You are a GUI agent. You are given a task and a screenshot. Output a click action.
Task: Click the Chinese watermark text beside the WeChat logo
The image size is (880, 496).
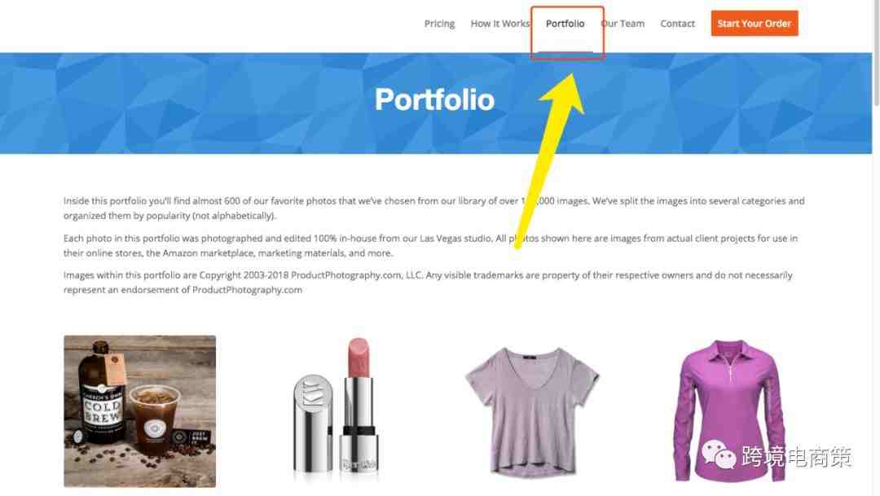pos(796,457)
